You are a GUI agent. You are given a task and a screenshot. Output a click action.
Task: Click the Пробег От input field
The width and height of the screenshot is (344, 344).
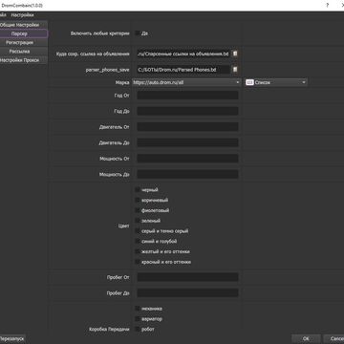pyautogui.click(x=187, y=277)
